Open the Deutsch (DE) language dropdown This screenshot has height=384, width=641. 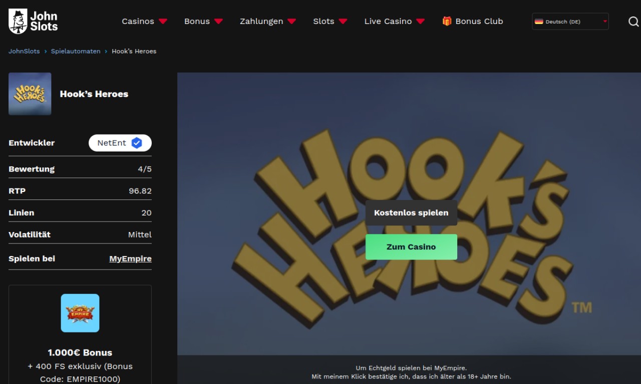pos(570,21)
